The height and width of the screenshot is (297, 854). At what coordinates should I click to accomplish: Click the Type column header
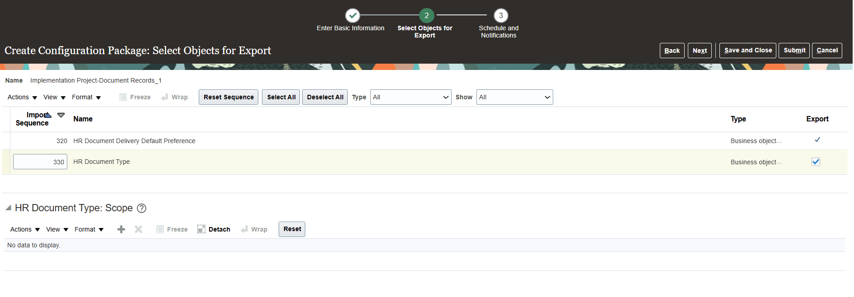pos(738,119)
